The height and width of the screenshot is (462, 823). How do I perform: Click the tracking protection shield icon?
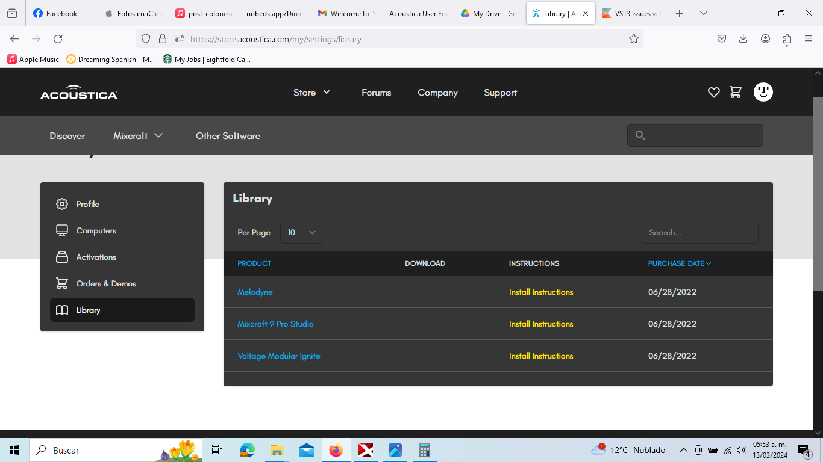pyautogui.click(x=146, y=39)
